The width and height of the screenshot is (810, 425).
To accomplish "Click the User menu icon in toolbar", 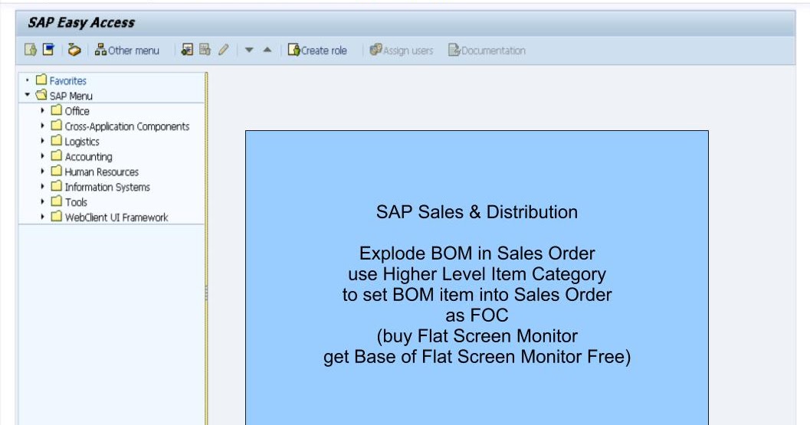I will coord(31,50).
